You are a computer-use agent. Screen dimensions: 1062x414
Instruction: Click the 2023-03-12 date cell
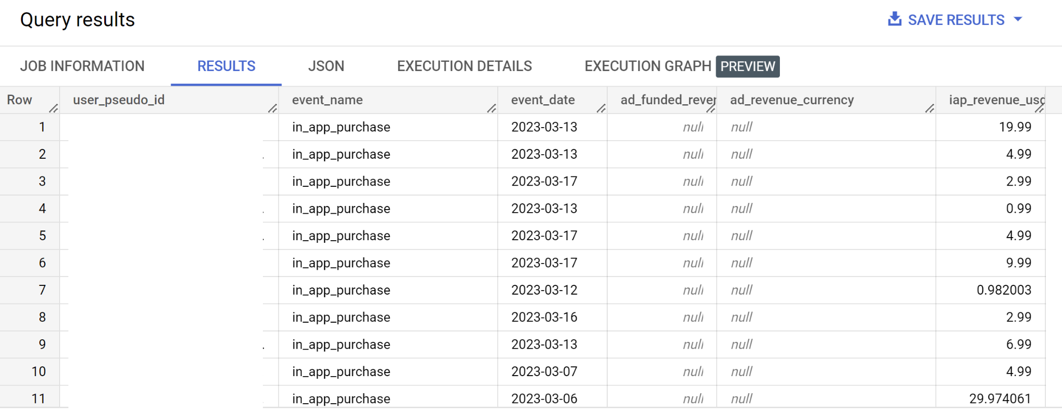(544, 290)
